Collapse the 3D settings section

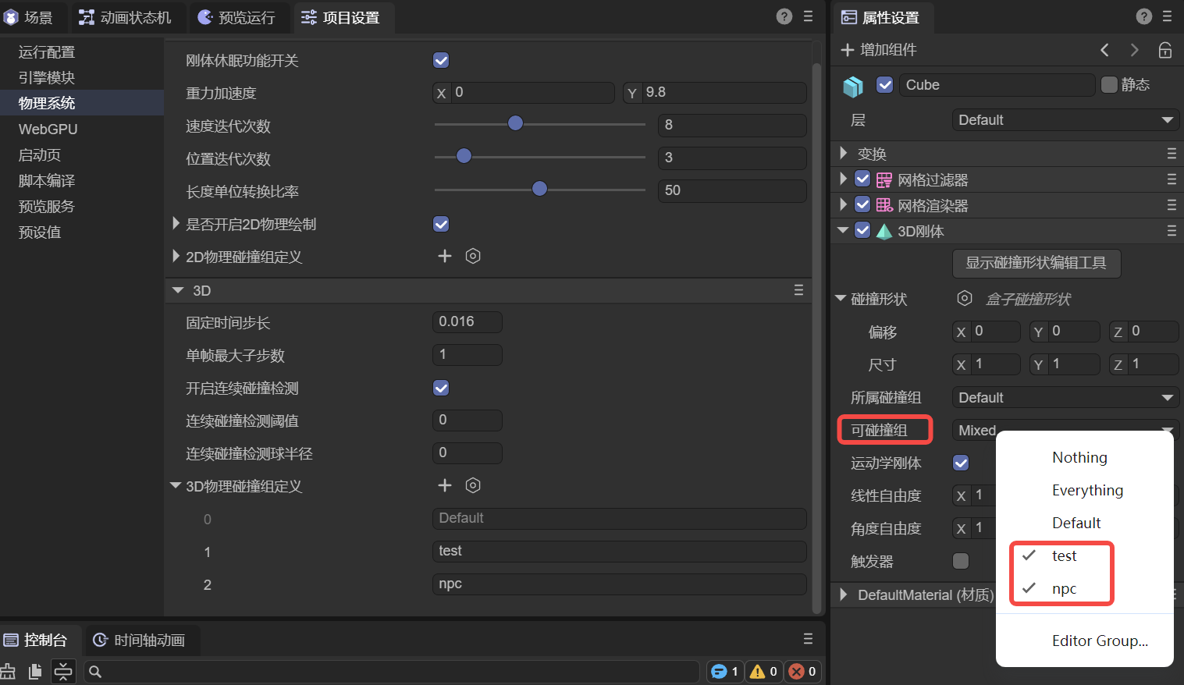pyautogui.click(x=178, y=290)
